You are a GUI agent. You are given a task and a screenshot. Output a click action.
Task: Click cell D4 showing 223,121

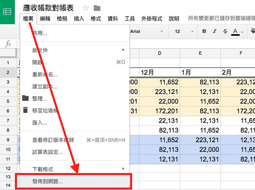pos(159,92)
